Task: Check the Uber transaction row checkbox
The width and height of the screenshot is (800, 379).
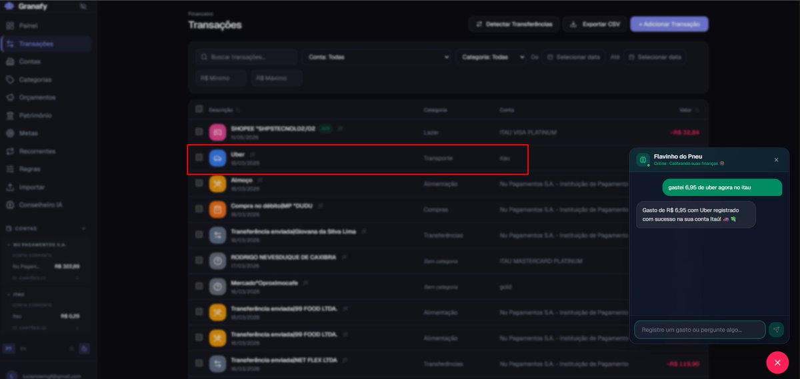Action: coord(199,158)
